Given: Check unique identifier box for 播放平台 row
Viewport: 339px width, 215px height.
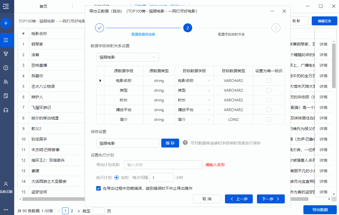Looking at the screenshot, I should click(269, 110).
